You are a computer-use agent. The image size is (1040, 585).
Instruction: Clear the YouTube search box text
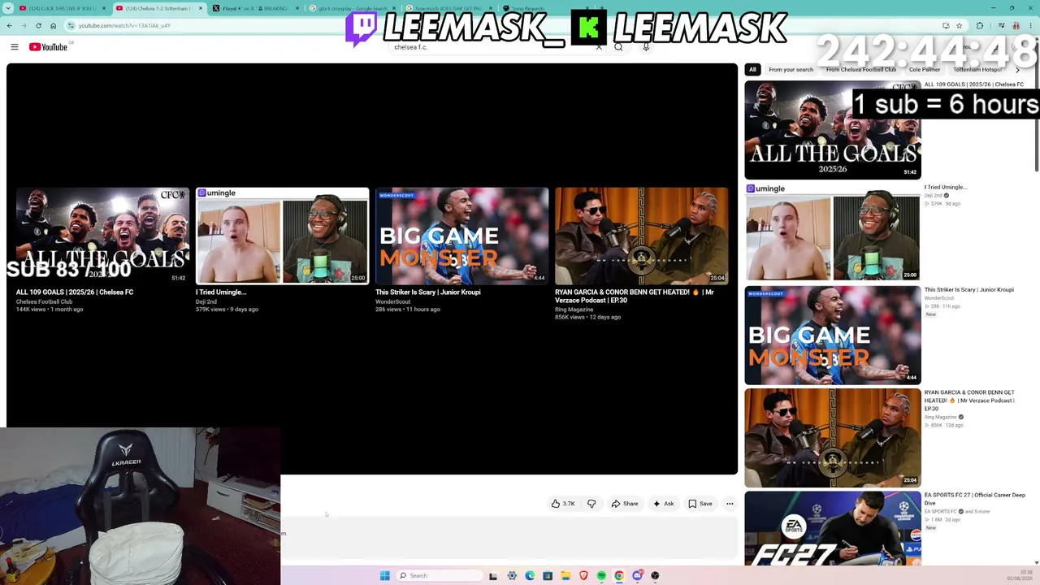pos(599,47)
